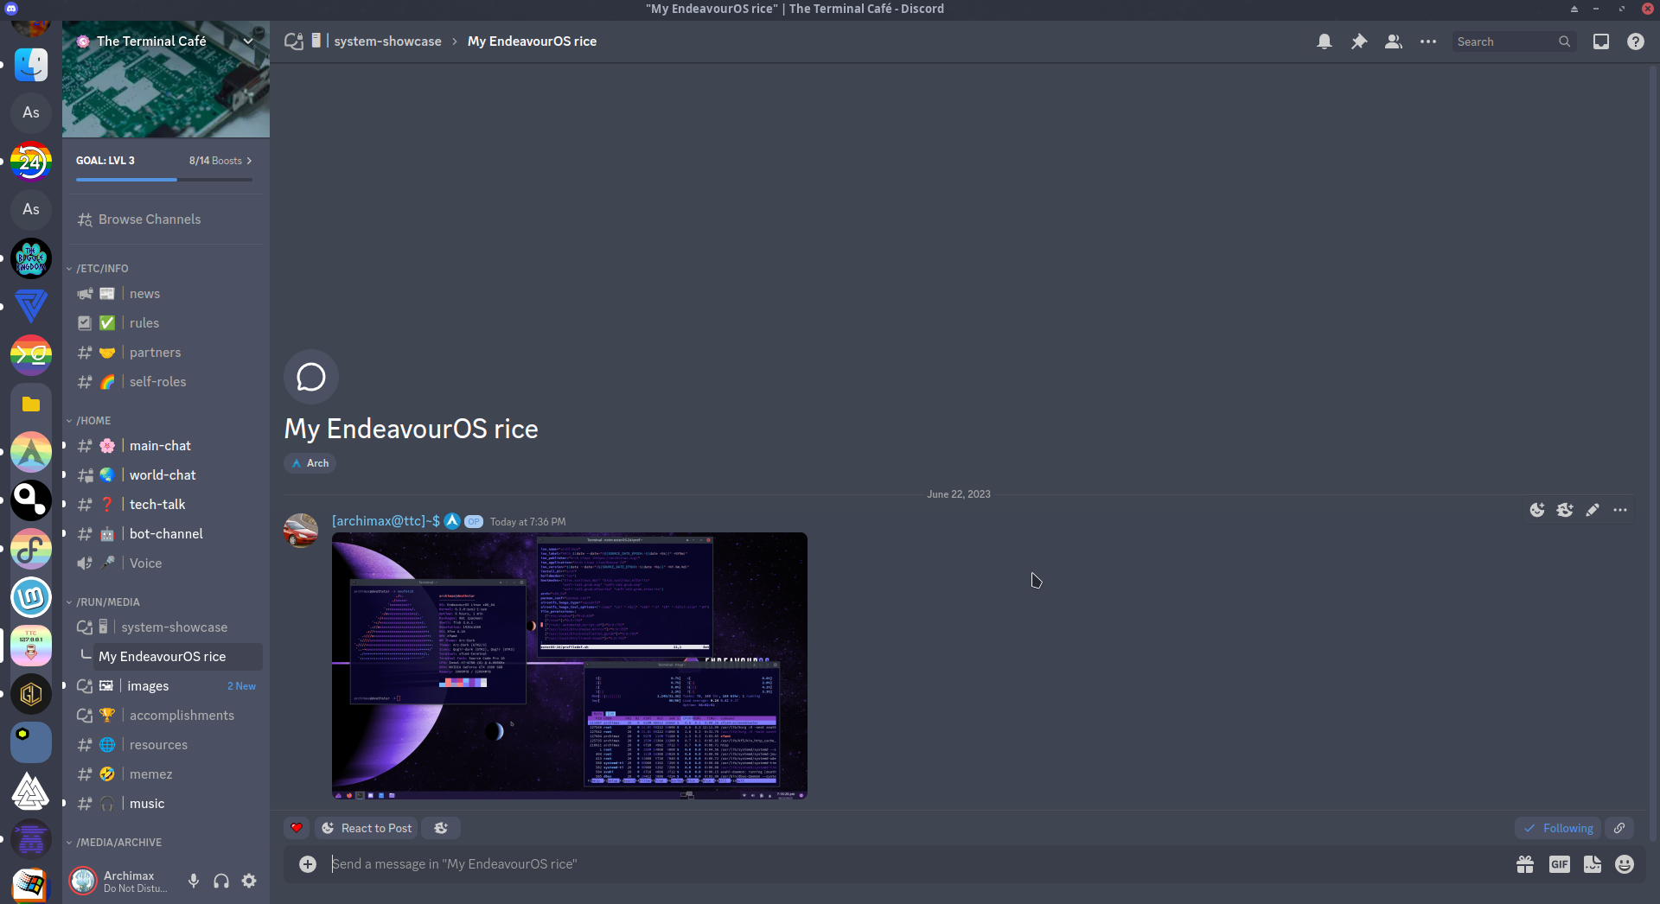Screen dimensions: 1660x904
Task: Open the GIF picker in the message bar
Action: point(1560,864)
